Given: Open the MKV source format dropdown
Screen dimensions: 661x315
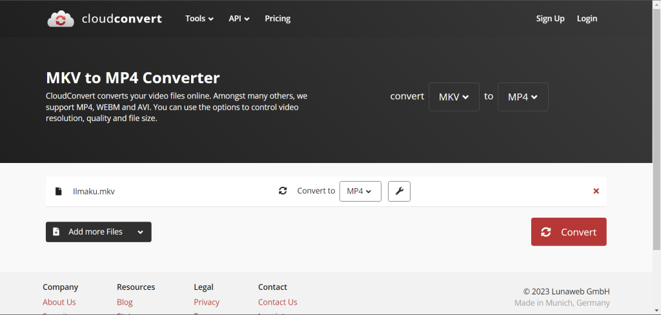Looking at the screenshot, I should tap(454, 97).
